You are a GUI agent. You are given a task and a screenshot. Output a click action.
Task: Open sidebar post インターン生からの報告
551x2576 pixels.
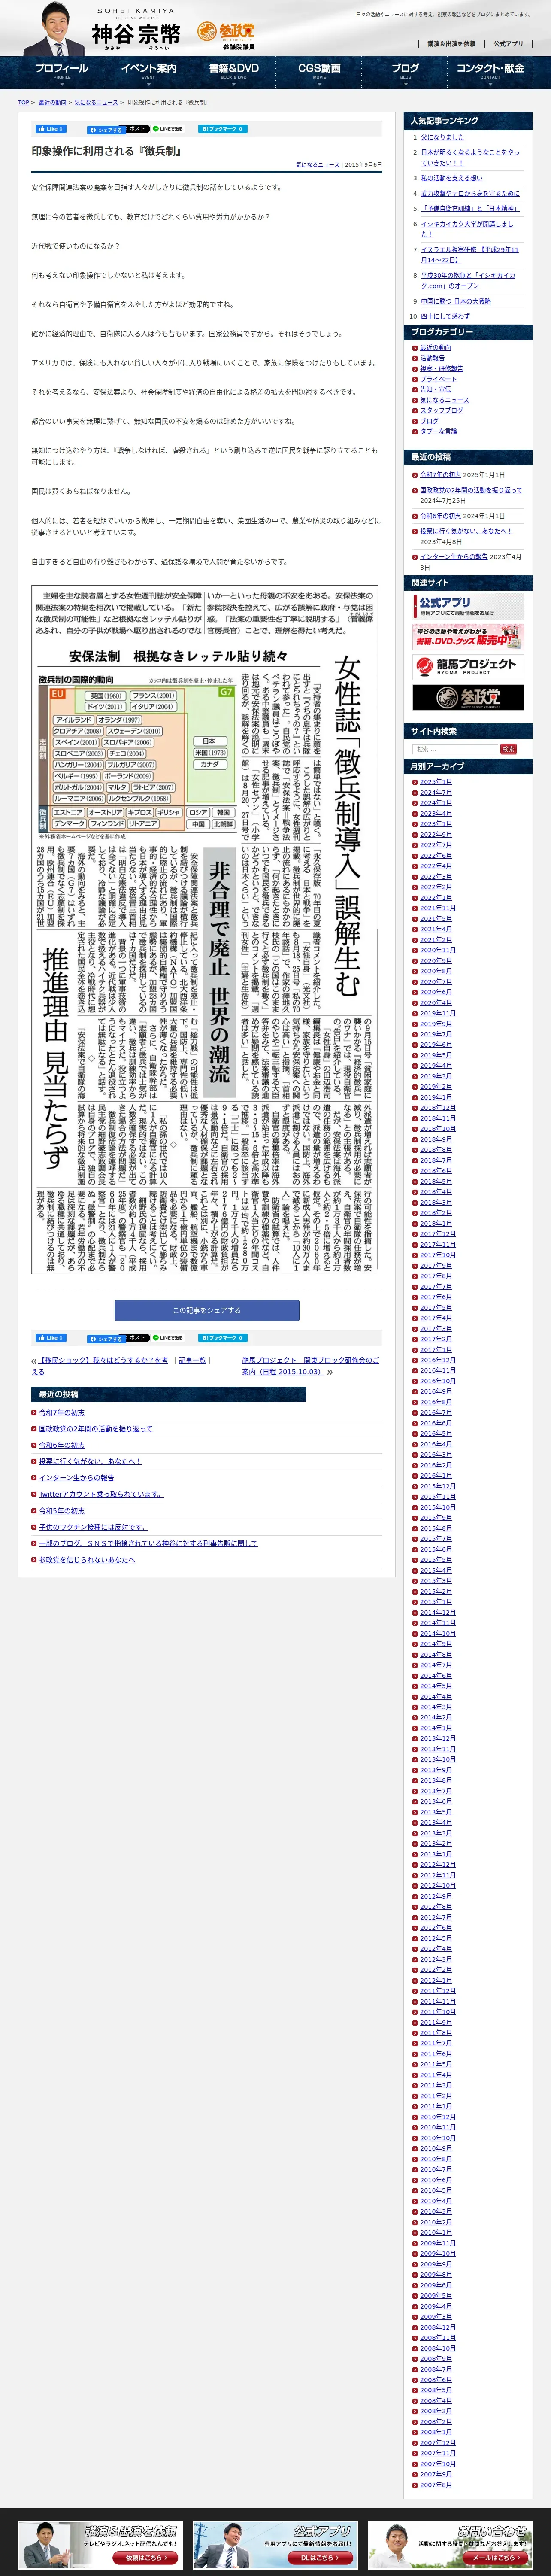pos(454,557)
